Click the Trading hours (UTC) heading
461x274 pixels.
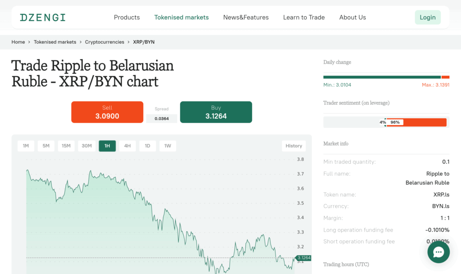[346, 264]
